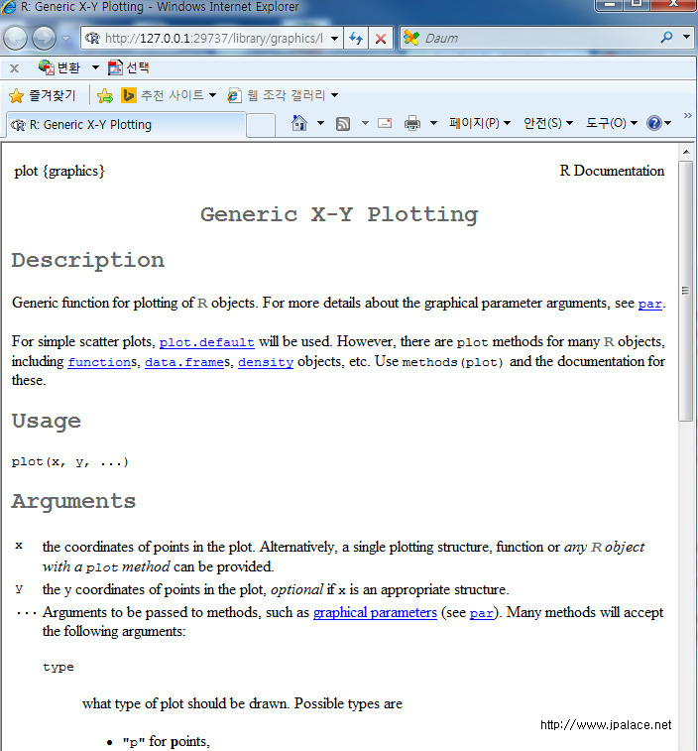The image size is (698, 751).
Task: Open the functions link
Action: coord(99,362)
